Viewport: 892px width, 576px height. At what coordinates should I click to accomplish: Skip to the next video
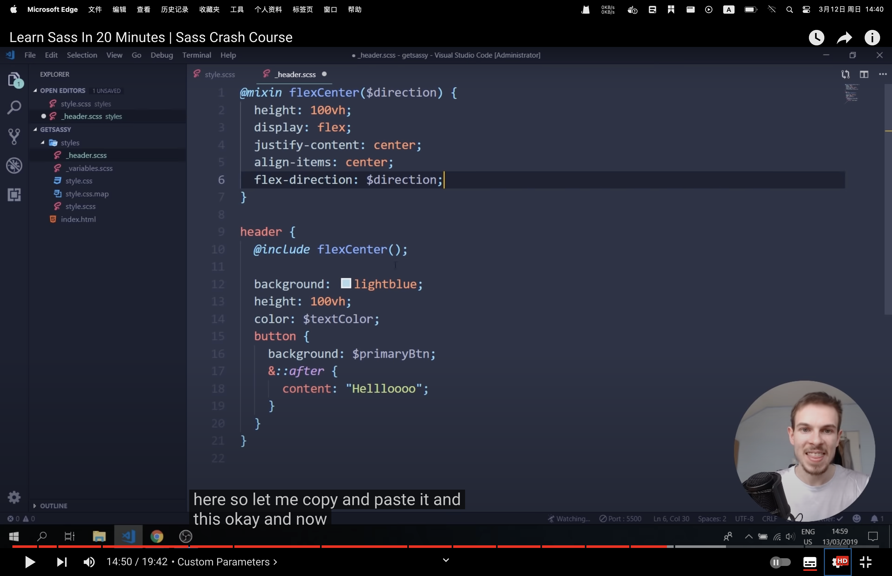click(x=62, y=562)
